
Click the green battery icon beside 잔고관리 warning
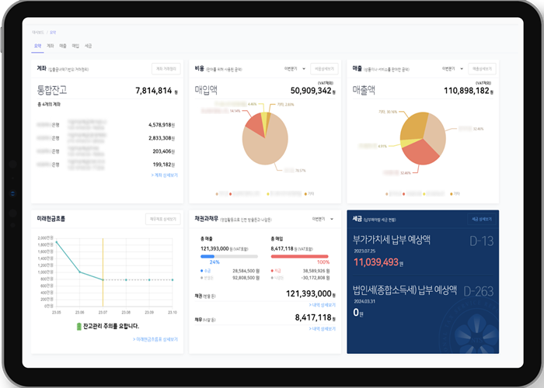[x=78, y=326]
